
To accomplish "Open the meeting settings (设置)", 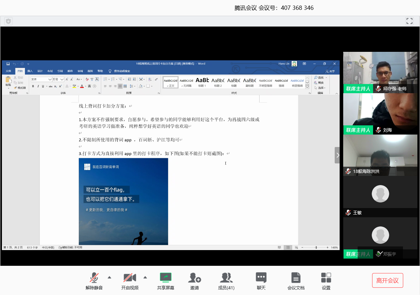I will tap(326, 278).
